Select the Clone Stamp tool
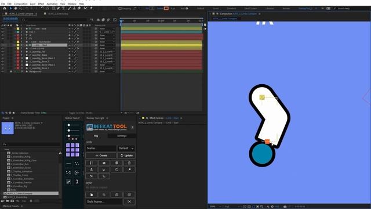The height and width of the screenshot is (209, 371). pyautogui.click(x=74, y=8)
